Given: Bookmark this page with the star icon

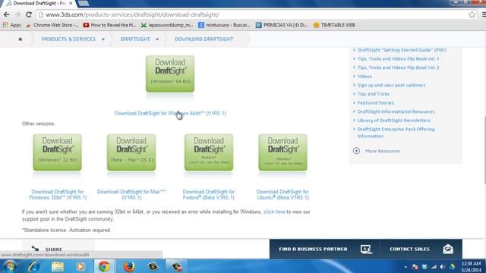Looking at the screenshot, I should point(472,14).
